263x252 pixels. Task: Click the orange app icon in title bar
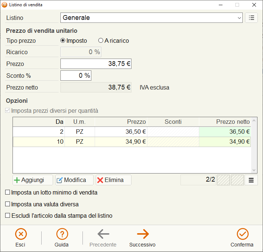[4, 5]
